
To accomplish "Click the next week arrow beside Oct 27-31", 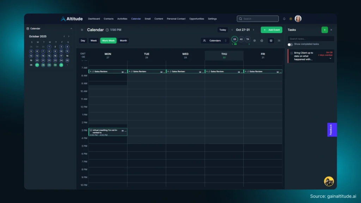I will [x=253, y=30].
